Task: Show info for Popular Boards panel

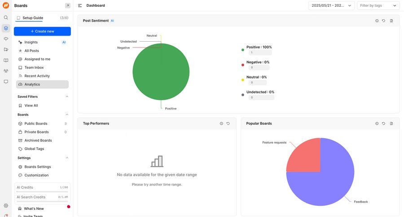Action: click(x=377, y=124)
